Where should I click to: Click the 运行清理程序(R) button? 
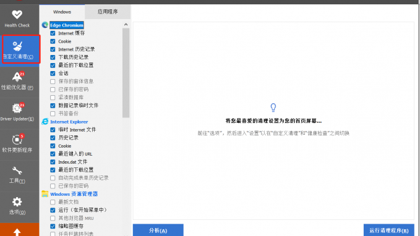coord(388,230)
